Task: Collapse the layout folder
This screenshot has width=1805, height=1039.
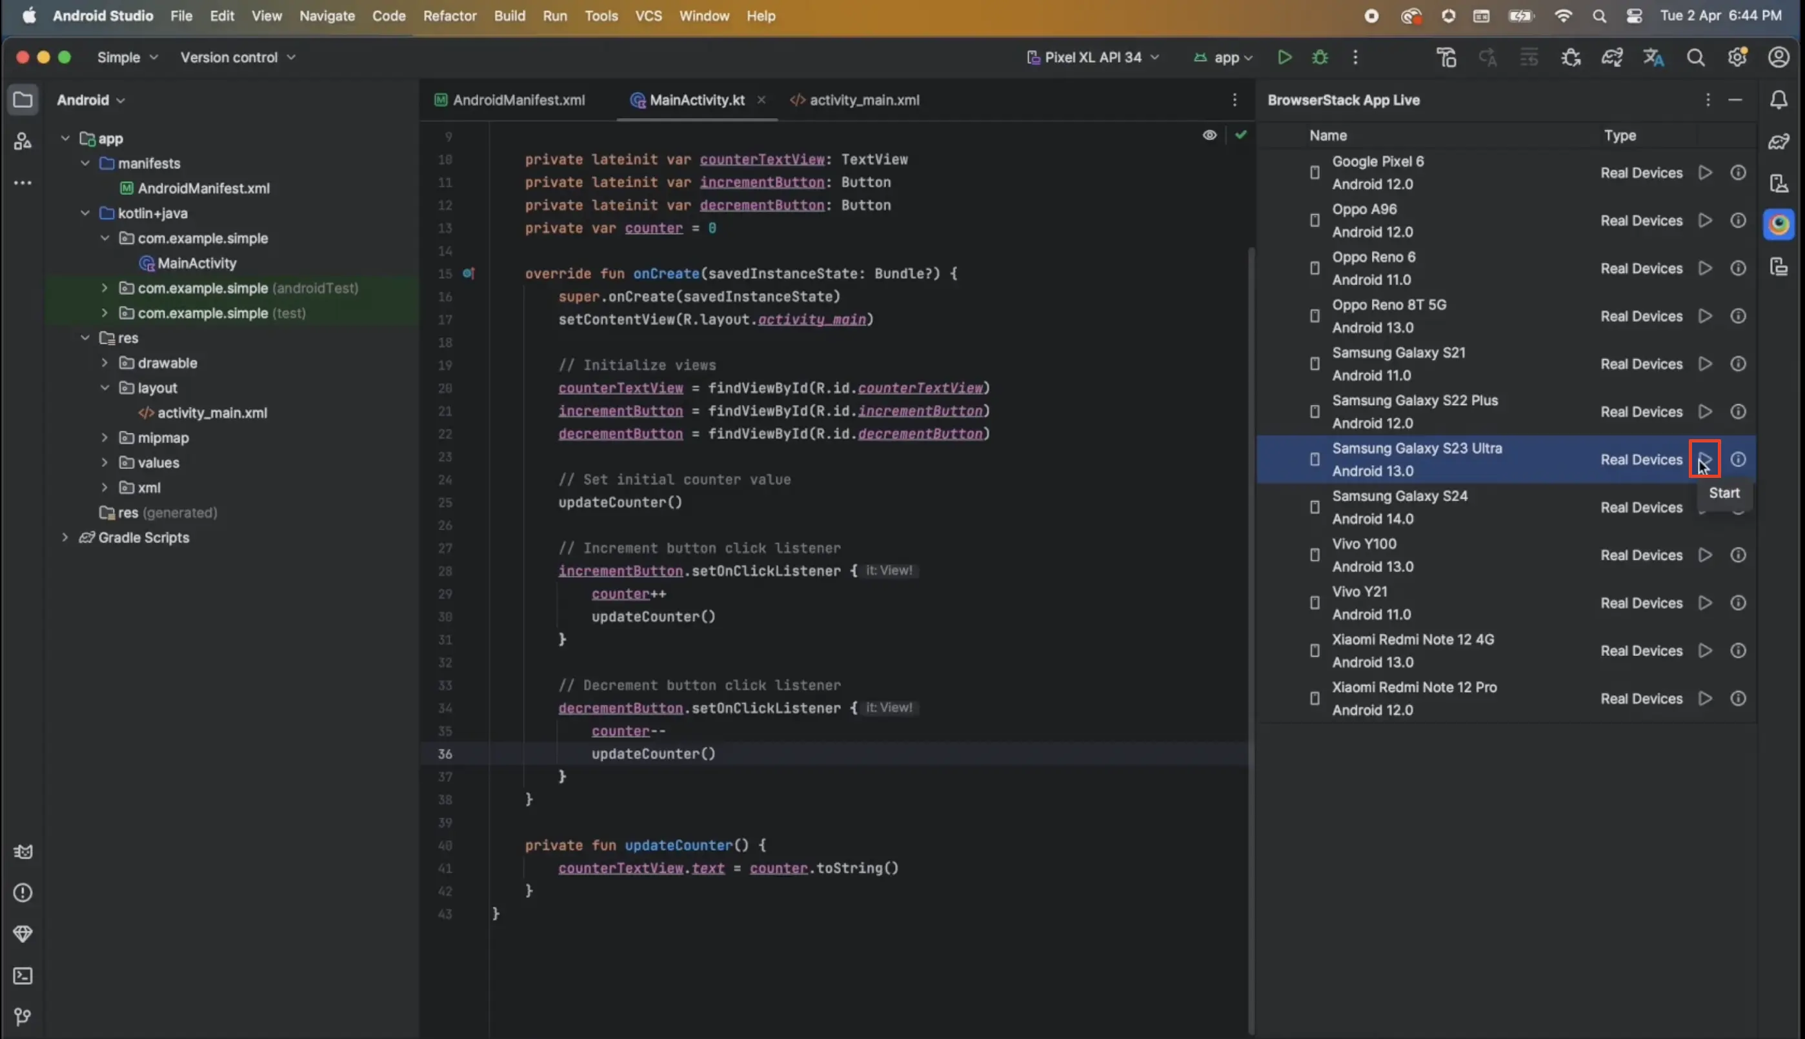Action: (x=105, y=388)
